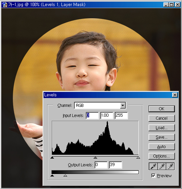Click the document icon in title bar
Image resolution: width=182 pixels, height=189 pixels.
[x=5, y=5]
